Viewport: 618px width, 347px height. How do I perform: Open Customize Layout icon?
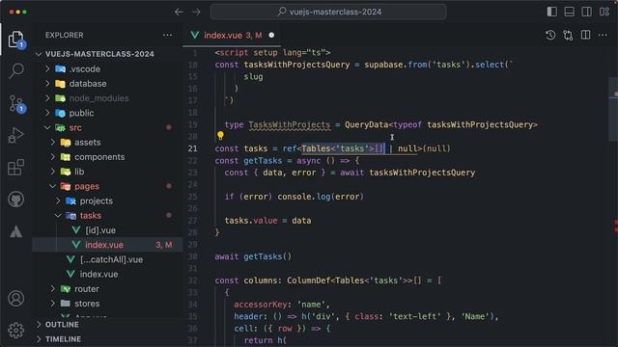(x=604, y=12)
